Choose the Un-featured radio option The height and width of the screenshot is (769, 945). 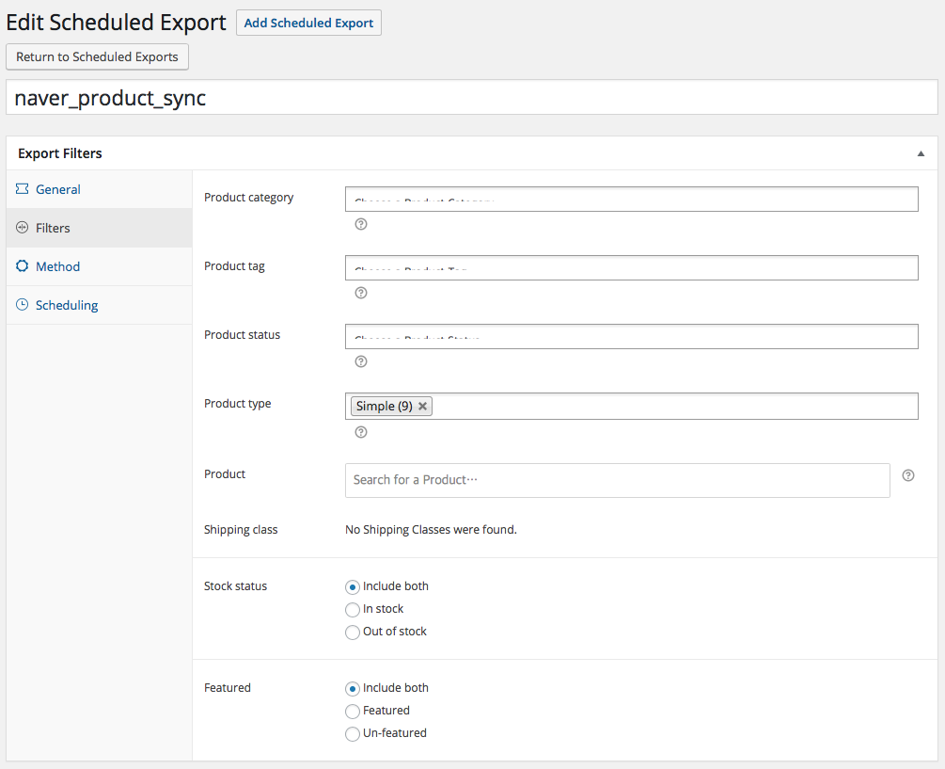point(353,734)
